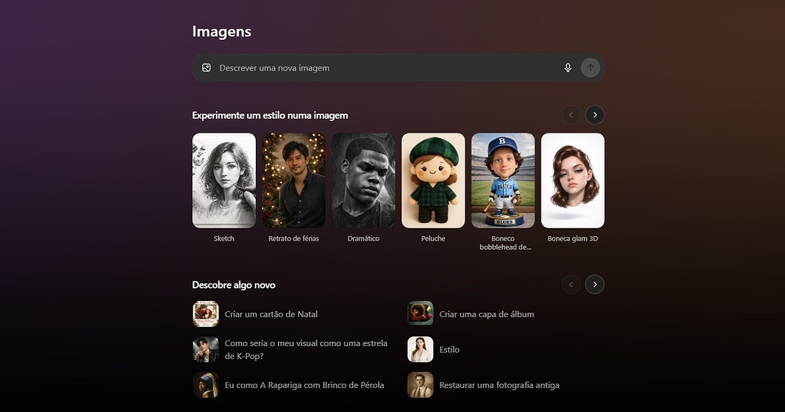The height and width of the screenshot is (412, 785).
Task: Pick the Dramático style thumbnail
Action: [x=363, y=180]
